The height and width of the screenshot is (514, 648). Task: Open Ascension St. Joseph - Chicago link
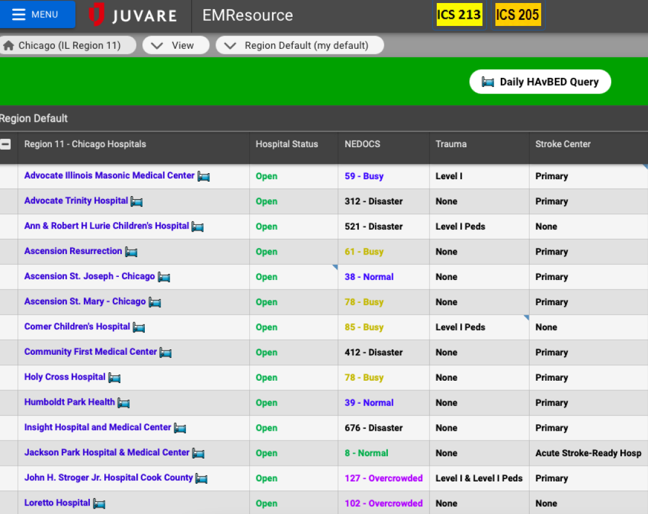point(89,276)
